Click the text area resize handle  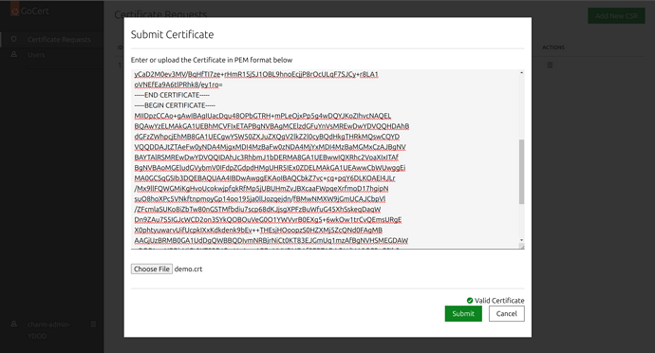521,247
